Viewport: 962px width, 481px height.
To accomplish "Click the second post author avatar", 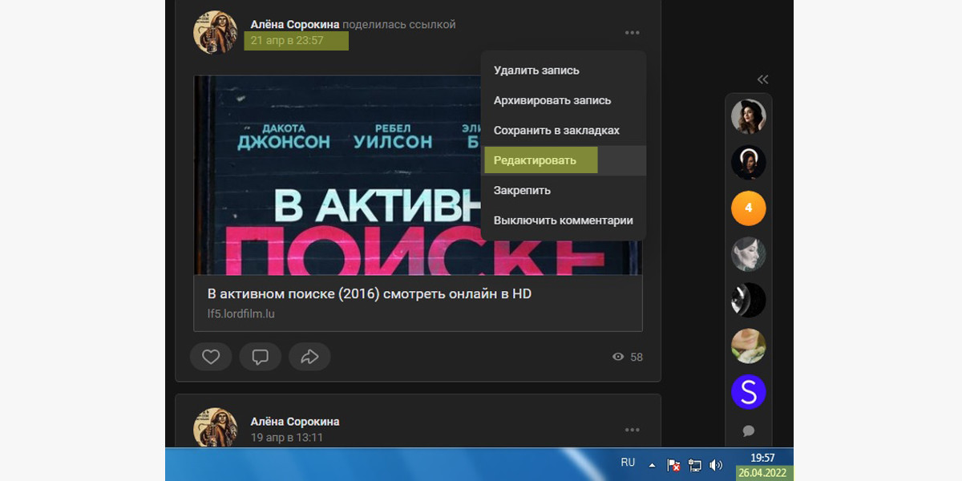I will pos(216,428).
